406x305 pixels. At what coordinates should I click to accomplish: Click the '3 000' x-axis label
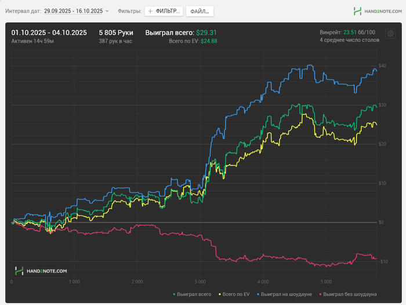coord(200,282)
